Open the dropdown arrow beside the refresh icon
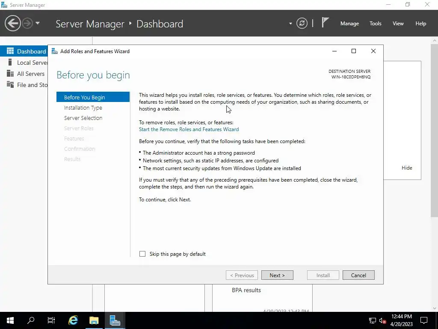 pos(290,24)
